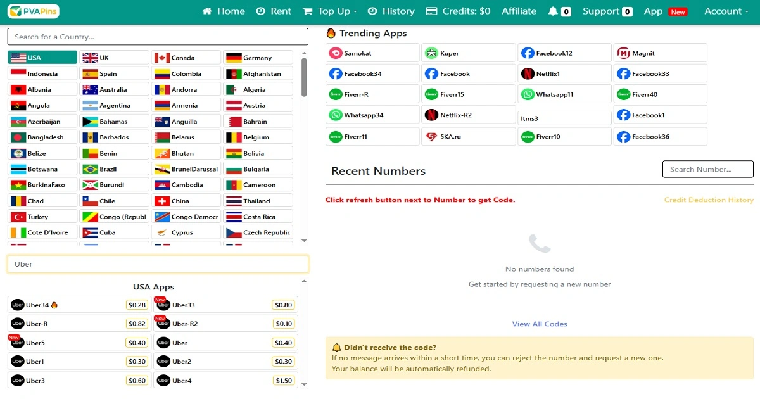Pick the Whatsapp11 app card

[565, 94]
